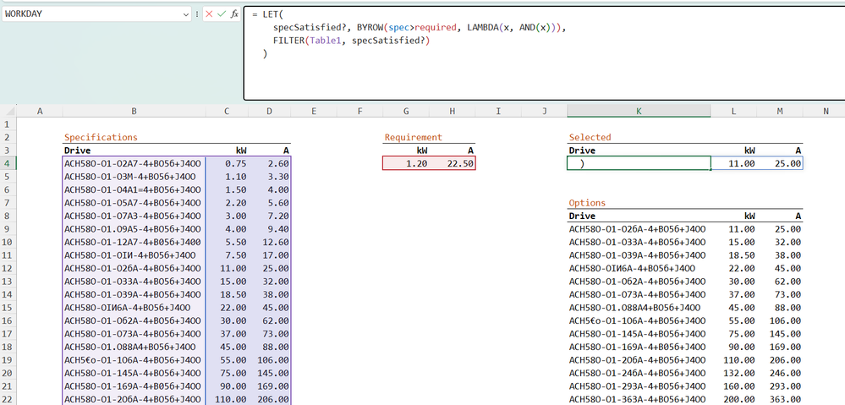Select Specifications kW value 7.50

227,255
